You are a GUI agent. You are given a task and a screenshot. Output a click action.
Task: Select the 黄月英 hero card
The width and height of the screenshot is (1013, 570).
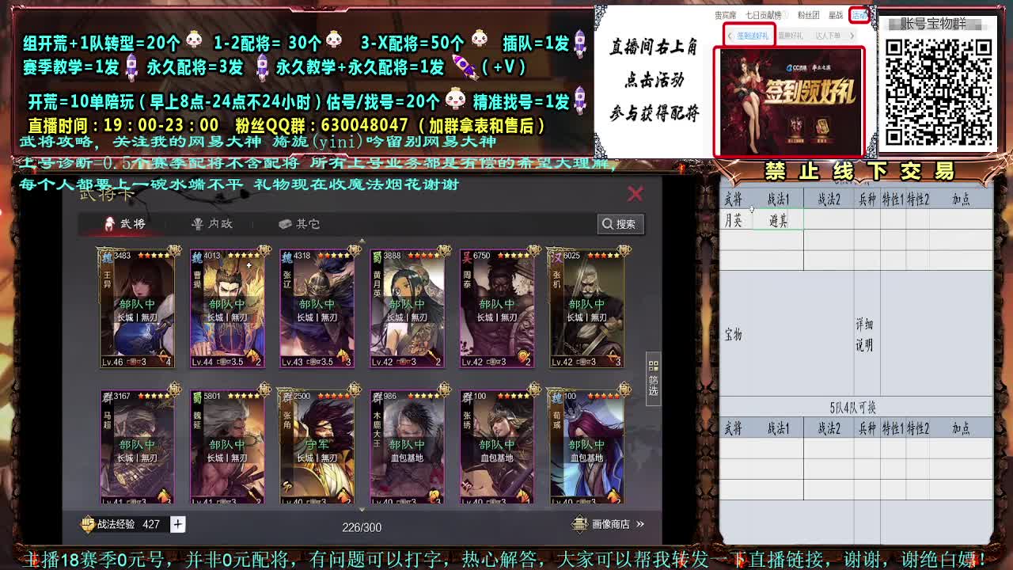(407, 308)
